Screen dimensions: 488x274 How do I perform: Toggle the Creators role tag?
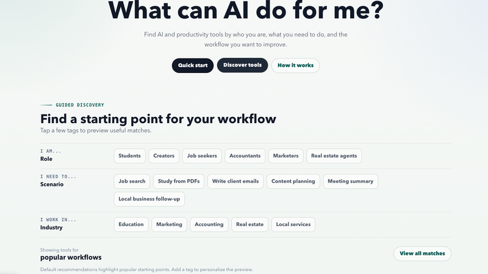[163, 156]
